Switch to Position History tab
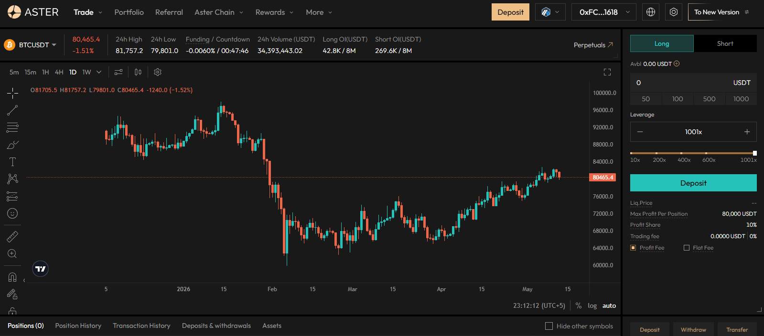Viewport: 764px width, 336px height. click(x=78, y=326)
